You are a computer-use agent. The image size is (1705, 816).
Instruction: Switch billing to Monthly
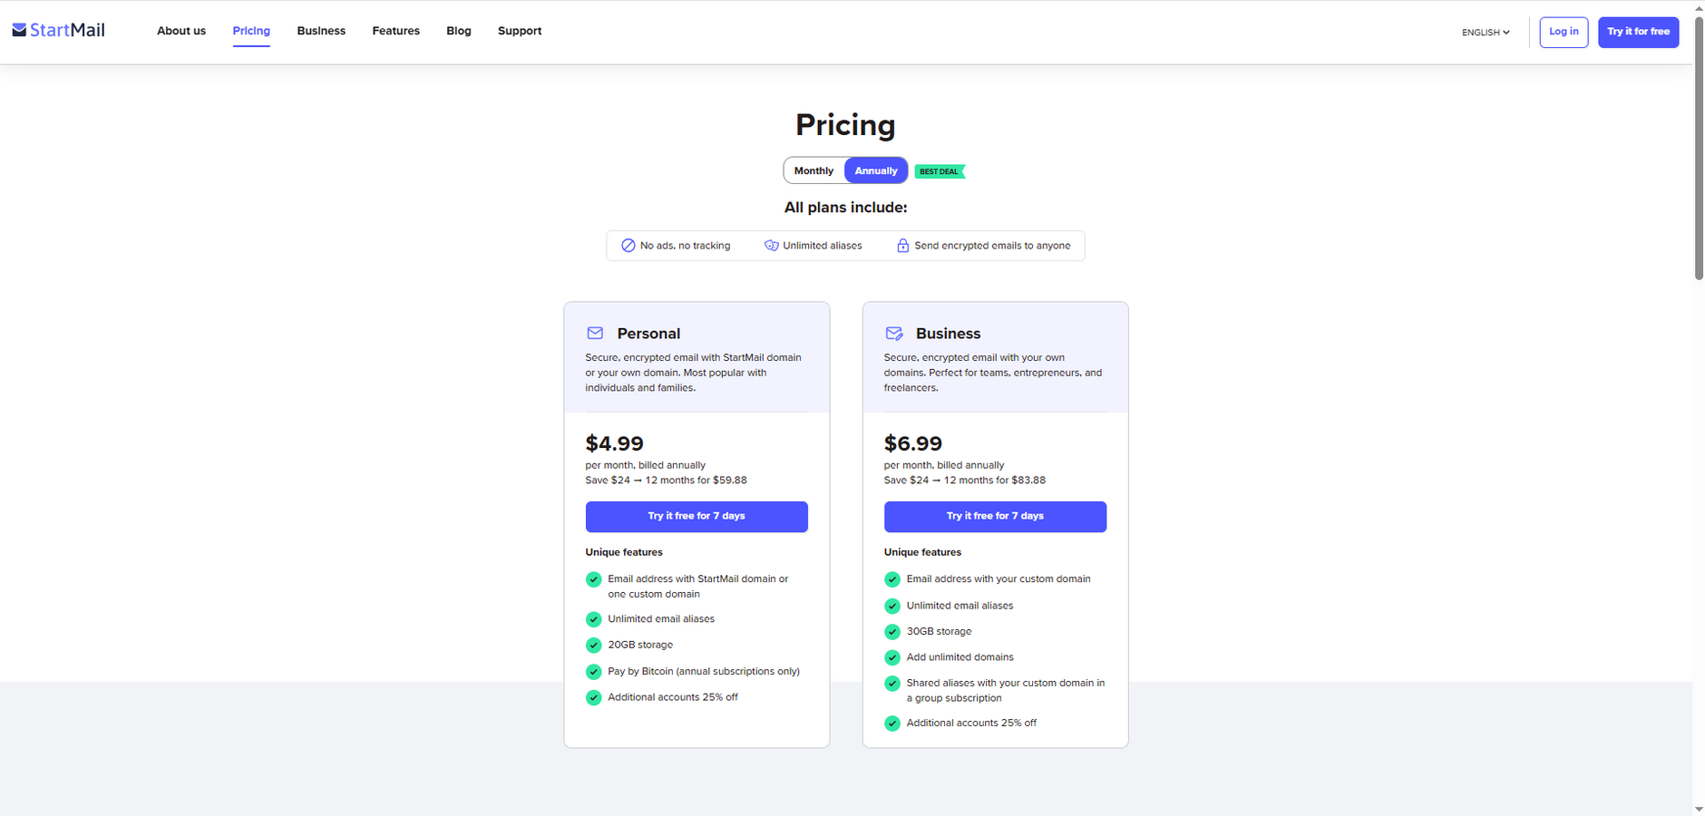pyautogui.click(x=814, y=170)
